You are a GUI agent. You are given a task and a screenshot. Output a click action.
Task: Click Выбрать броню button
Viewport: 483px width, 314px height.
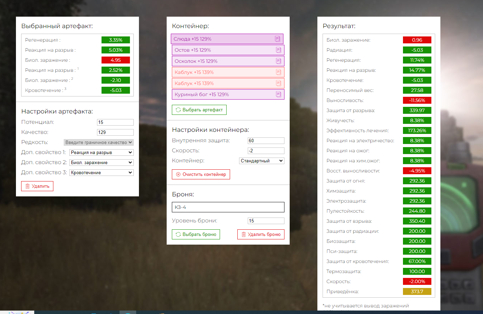(x=196, y=234)
